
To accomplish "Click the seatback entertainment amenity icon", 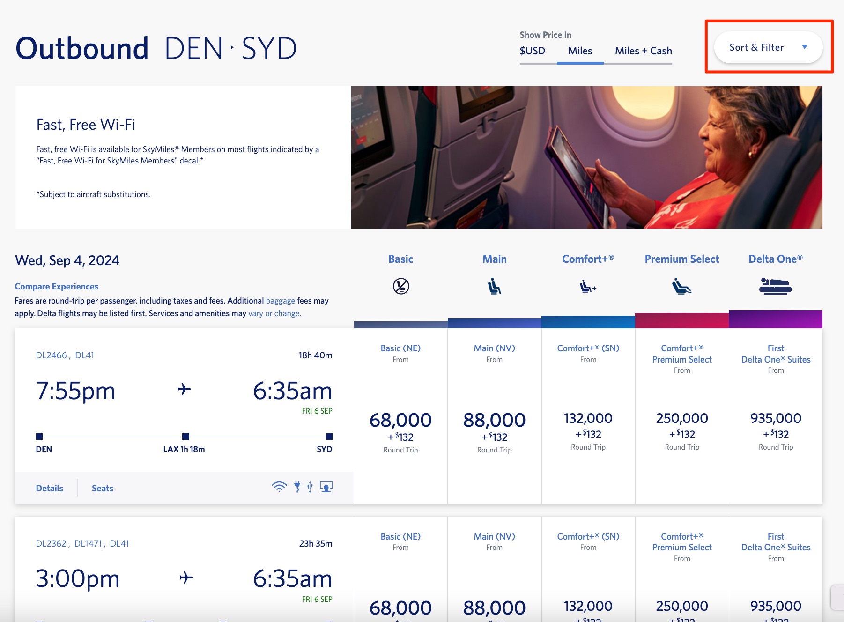I will [x=326, y=487].
